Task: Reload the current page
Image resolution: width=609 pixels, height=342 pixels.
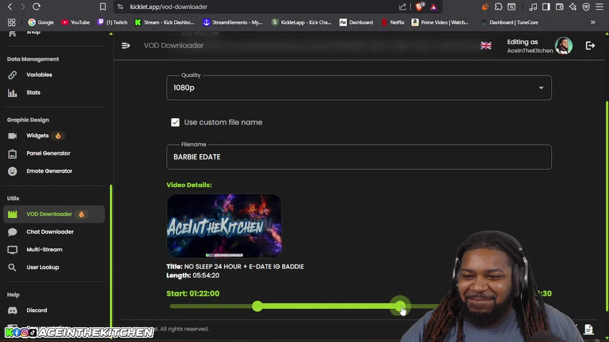Action: [x=36, y=7]
